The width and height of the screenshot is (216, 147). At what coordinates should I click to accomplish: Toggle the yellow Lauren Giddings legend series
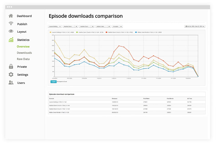pyautogui.click(x=62, y=32)
